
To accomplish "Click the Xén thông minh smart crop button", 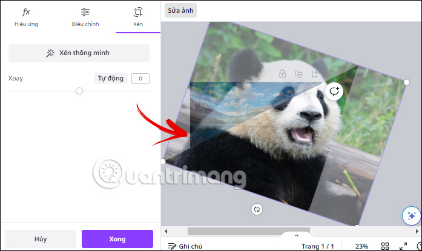I will point(79,53).
